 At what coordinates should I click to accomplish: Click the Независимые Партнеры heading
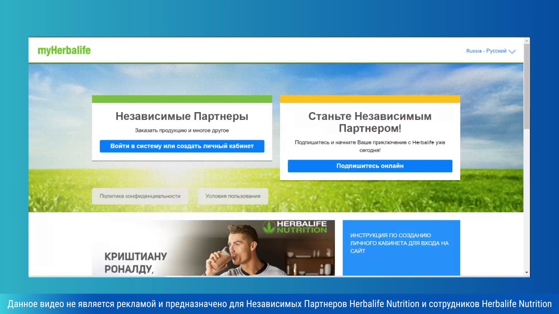pos(182,116)
